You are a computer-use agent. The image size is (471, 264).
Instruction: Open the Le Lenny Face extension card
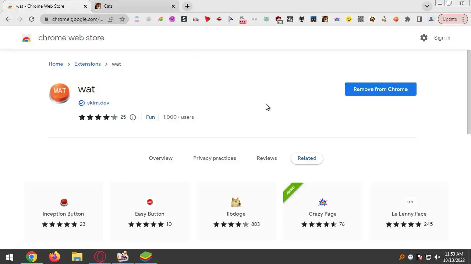click(409, 212)
